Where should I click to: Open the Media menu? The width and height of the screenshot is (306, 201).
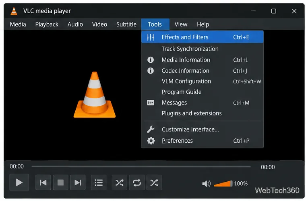(x=18, y=25)
